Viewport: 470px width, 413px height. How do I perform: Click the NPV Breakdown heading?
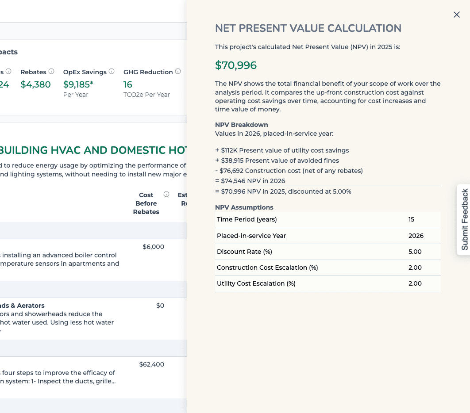[x=241, y=125]
